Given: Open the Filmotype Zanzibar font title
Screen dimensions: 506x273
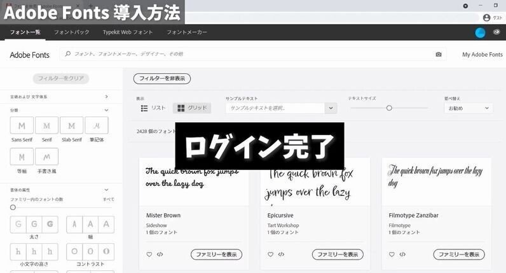Looking at the screenshot, I should (413, 215).
